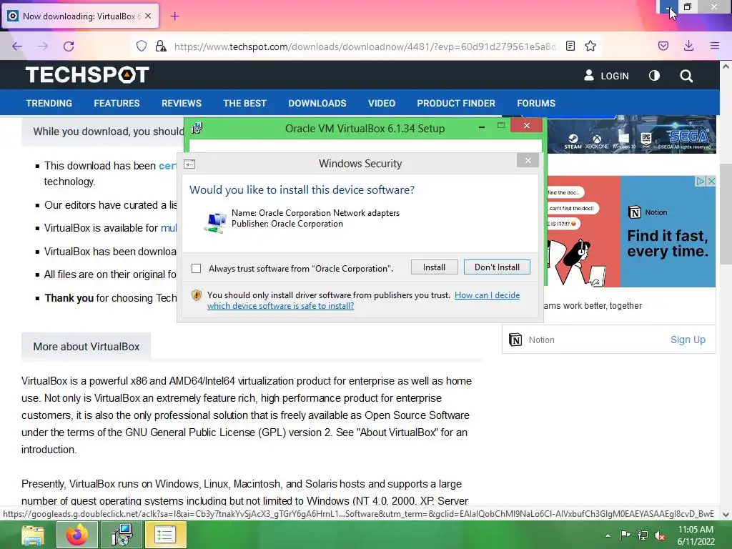Close the Notion ad with X
The image size is (732, 549).
click(711, 181)
